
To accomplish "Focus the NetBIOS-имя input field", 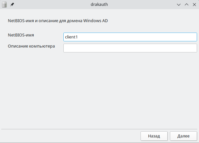I will 130,37.
